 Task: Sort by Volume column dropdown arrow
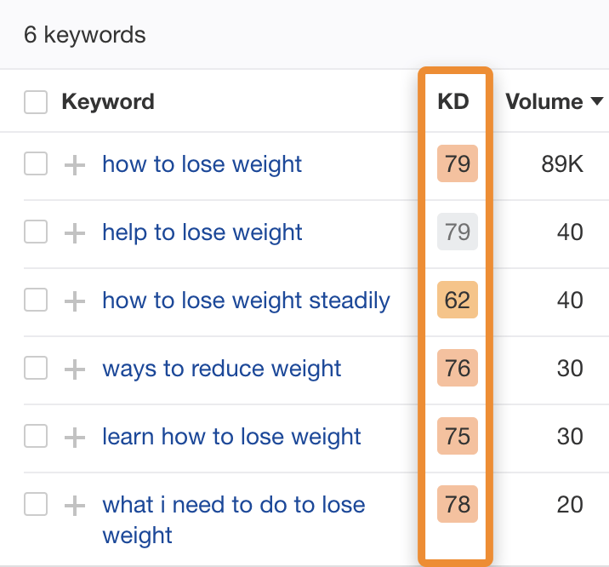597,103
